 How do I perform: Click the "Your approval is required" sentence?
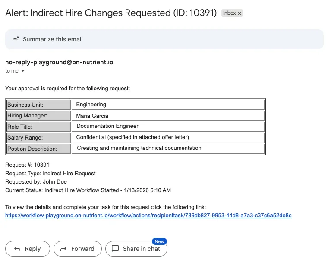pos(68,88)
